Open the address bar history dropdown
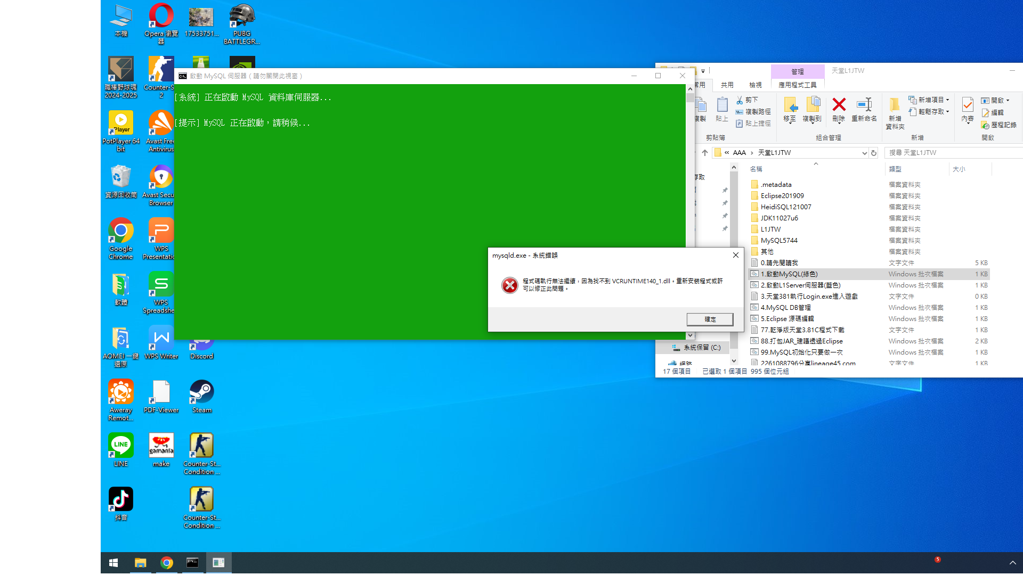This screenshot has height=575, width=1023. 864,153
